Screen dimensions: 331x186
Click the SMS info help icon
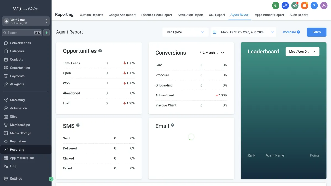click(x=78, y=125)
